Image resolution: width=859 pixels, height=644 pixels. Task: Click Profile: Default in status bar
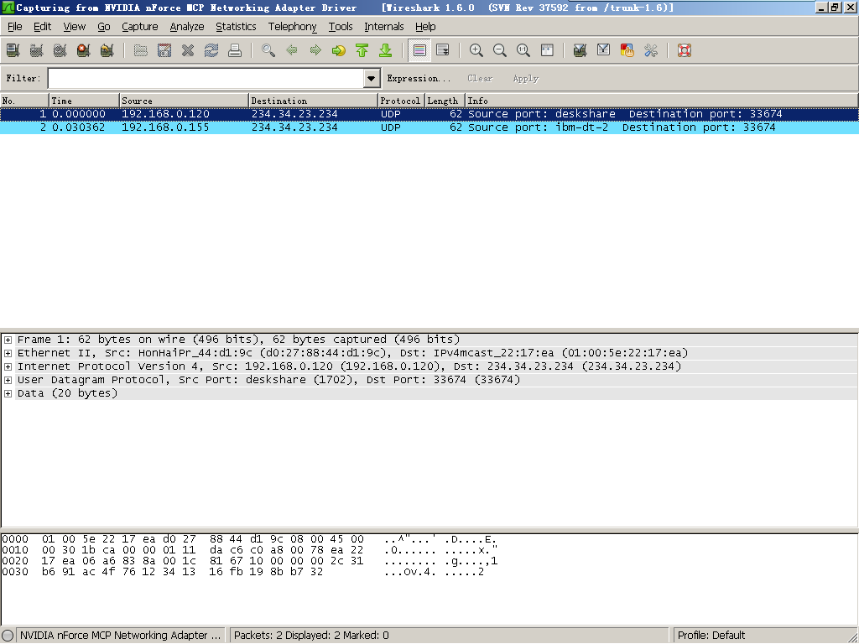(x=711, y=636)
